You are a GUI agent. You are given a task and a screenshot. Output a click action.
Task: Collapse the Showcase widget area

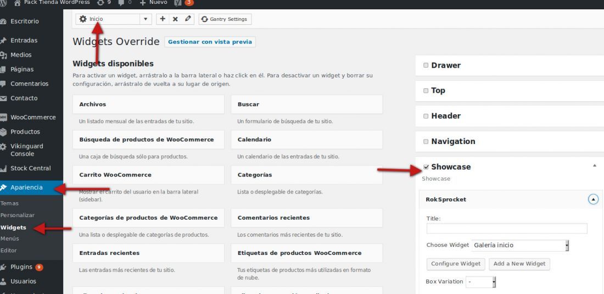594,165
